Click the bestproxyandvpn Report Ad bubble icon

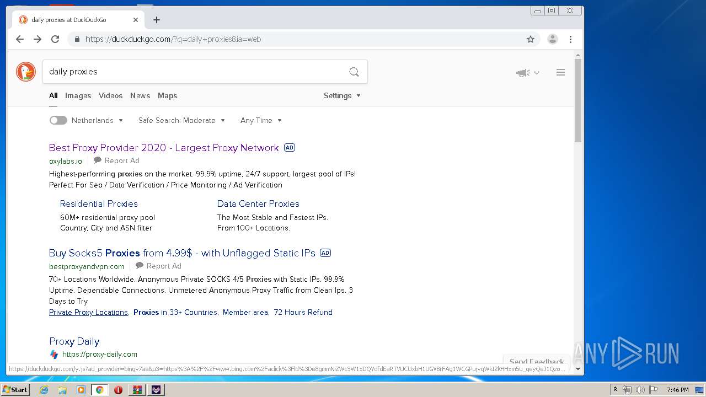[x=140, y=266]
